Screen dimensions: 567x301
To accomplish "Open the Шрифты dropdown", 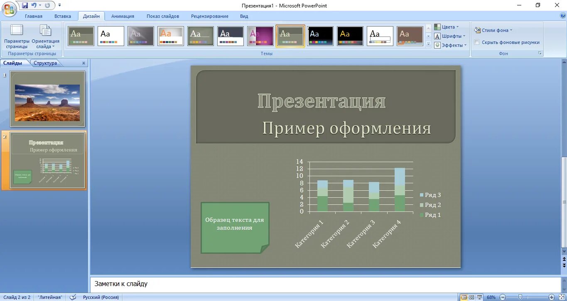I will [449, 36].
